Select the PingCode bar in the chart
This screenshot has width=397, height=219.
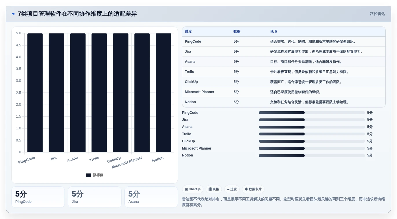pos(35,93)
